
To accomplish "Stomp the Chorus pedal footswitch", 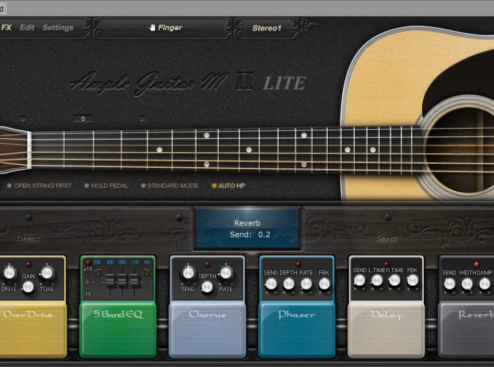I will tap(207, 330).
